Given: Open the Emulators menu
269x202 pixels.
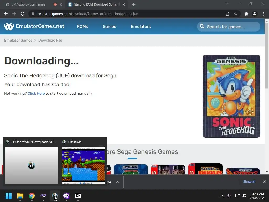Looking at the screenshot, I should click(141, 27).
